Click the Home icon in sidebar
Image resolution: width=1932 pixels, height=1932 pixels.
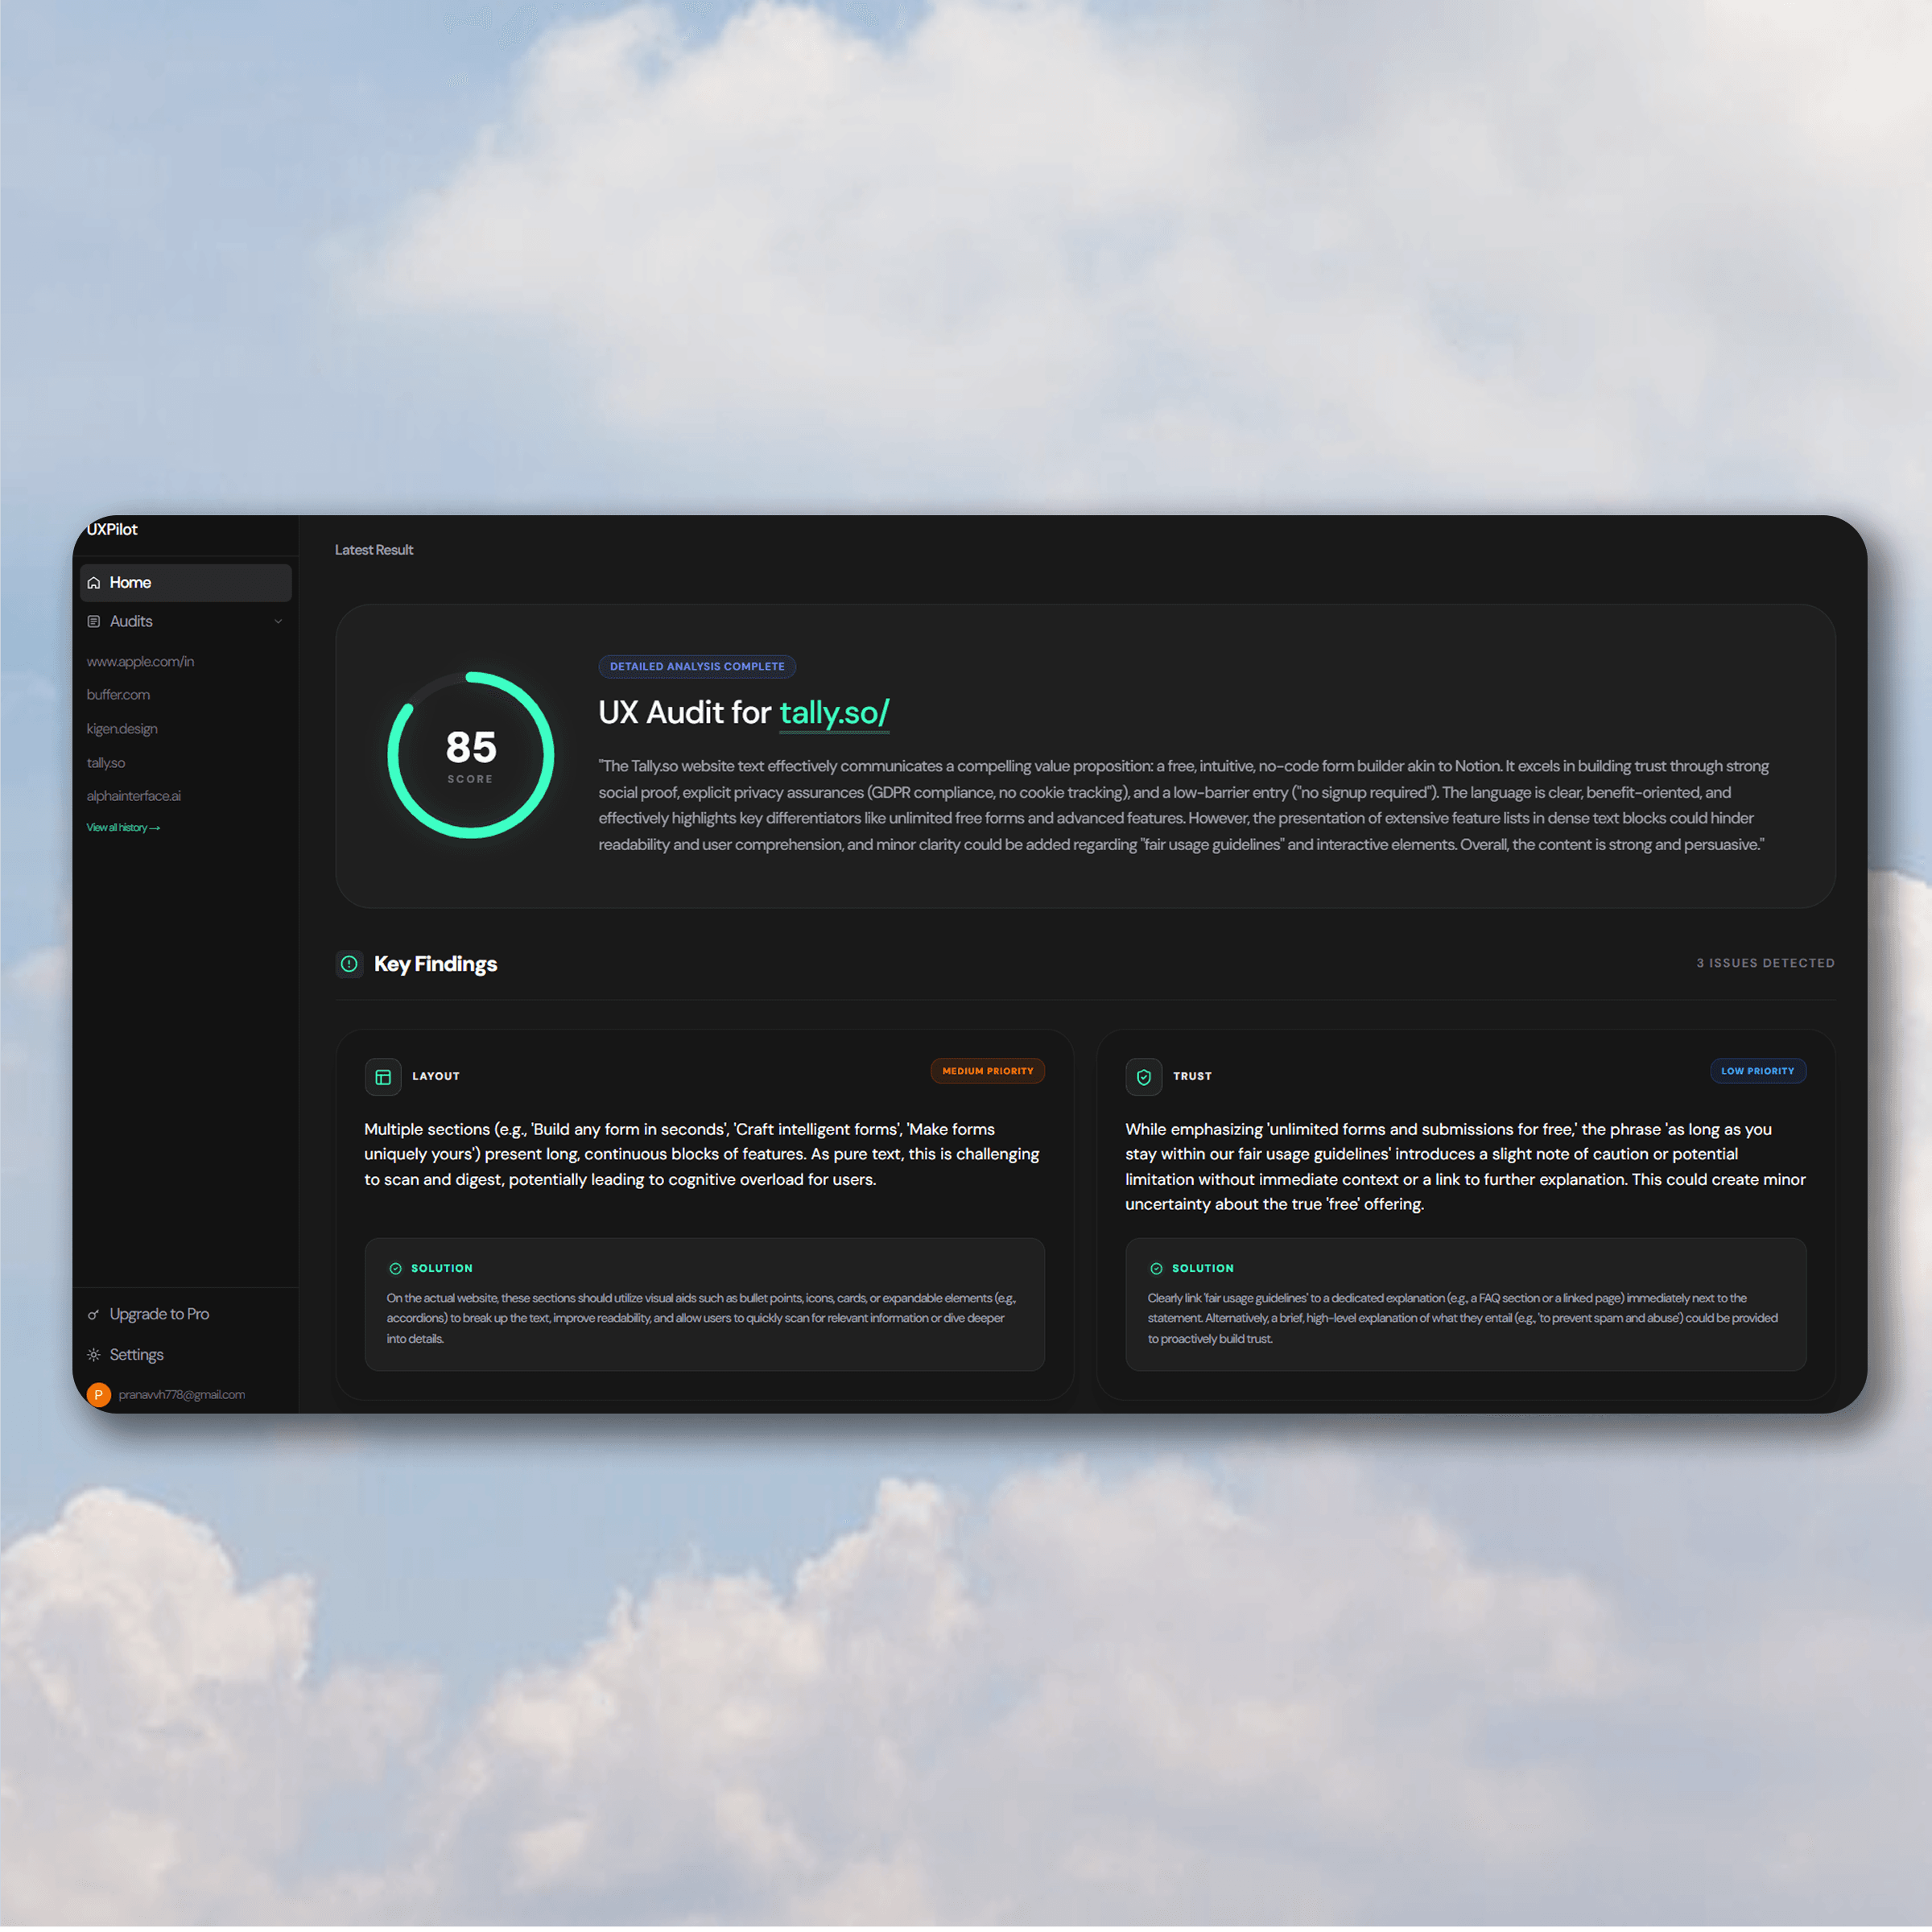(x=94, y=583)
